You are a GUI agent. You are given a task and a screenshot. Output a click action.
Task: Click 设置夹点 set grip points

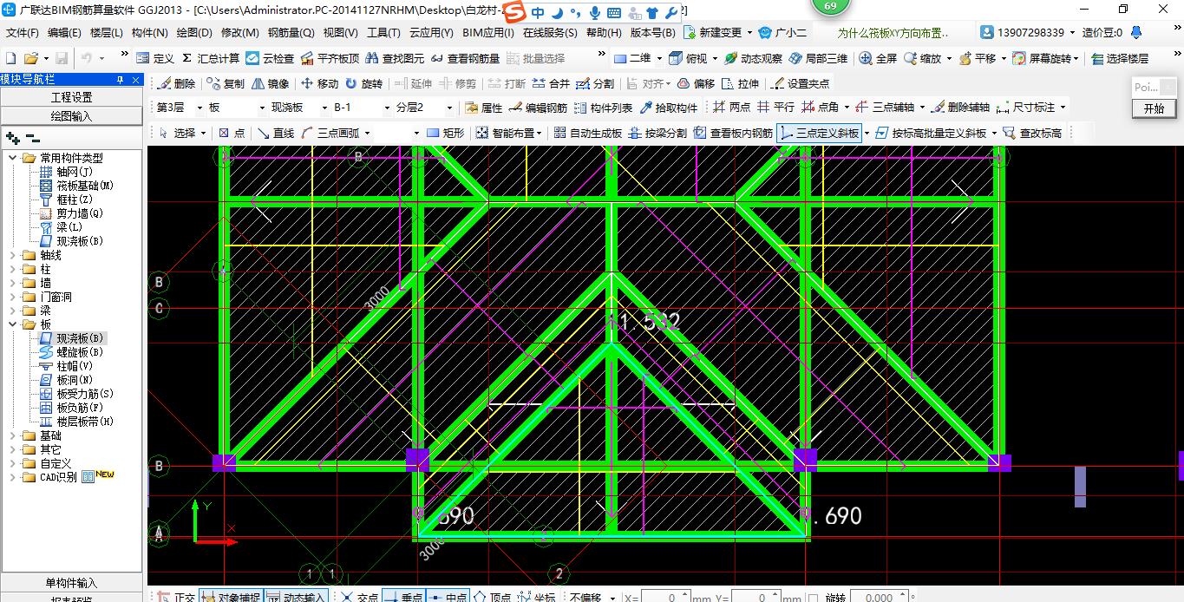click(x=800, y=83)
